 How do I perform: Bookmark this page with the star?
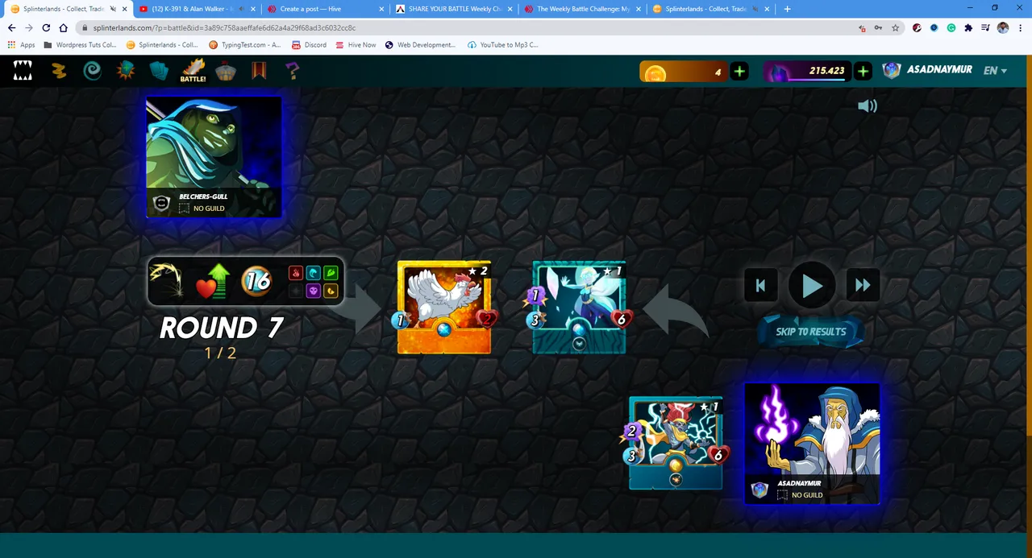click(895, 27)
